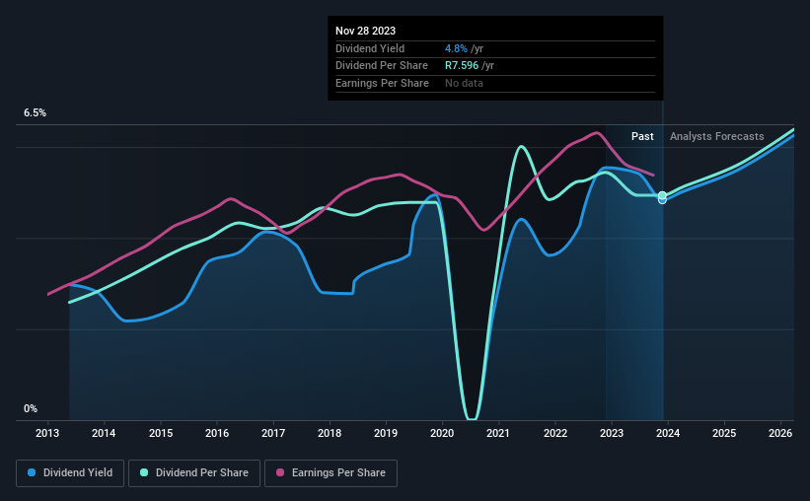Click the 2022 x-axis label

click(555, 433)
